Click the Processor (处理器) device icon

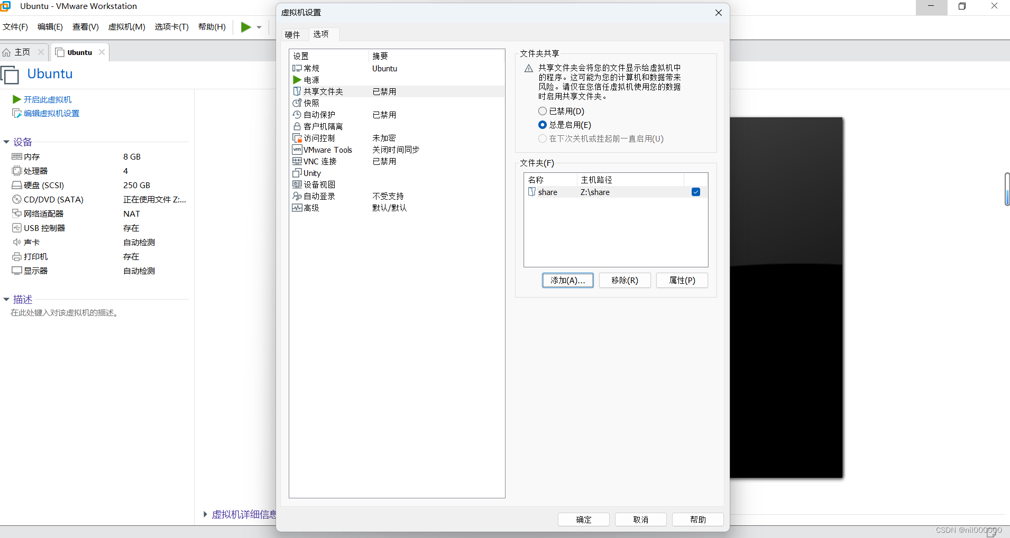click(x=17, y=171)
